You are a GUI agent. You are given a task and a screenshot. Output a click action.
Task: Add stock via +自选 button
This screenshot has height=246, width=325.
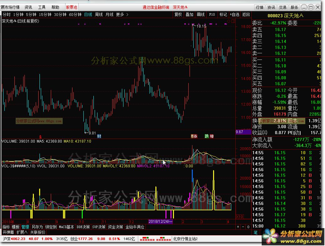pyautogui.click(x=234, y=14)
